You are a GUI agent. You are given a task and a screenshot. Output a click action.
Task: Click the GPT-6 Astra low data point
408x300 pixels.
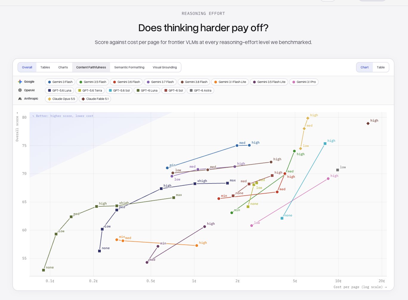[x=338, y=170]
